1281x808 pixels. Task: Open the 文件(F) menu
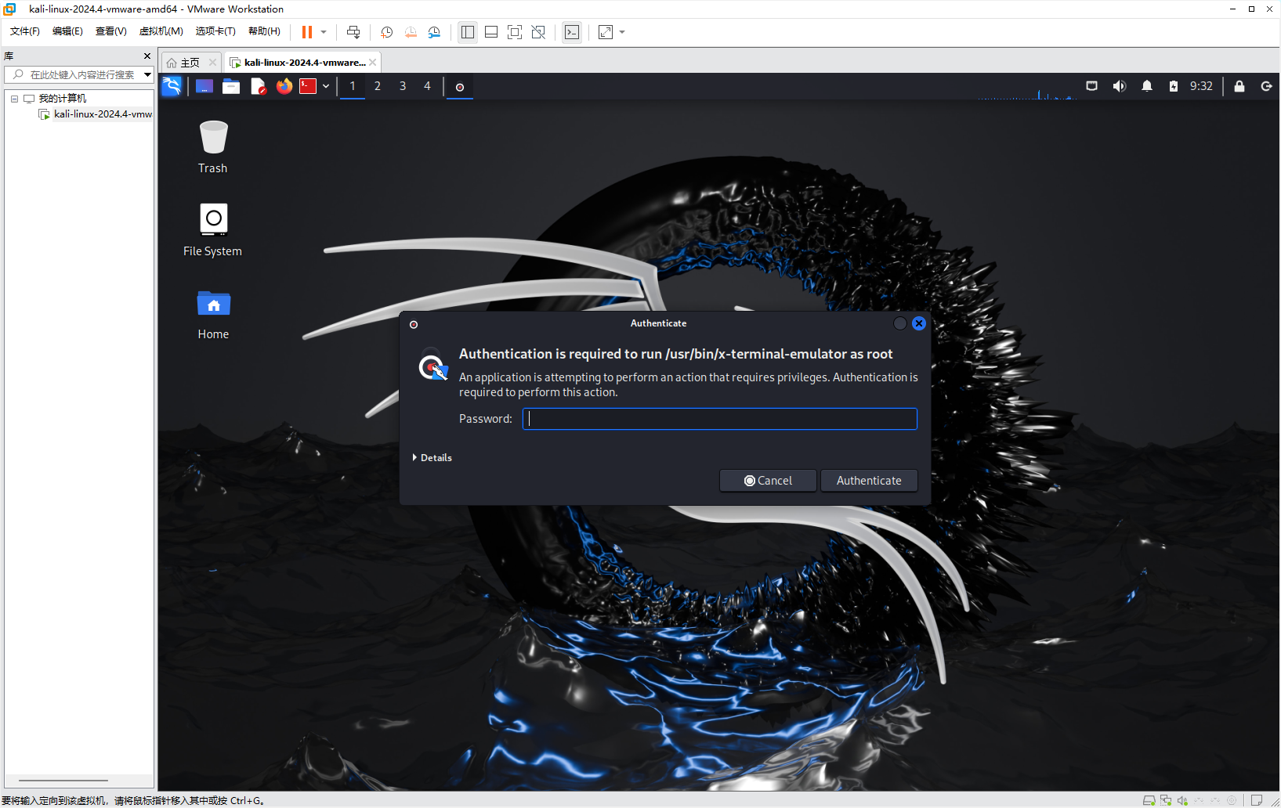[x=25, y=31]
